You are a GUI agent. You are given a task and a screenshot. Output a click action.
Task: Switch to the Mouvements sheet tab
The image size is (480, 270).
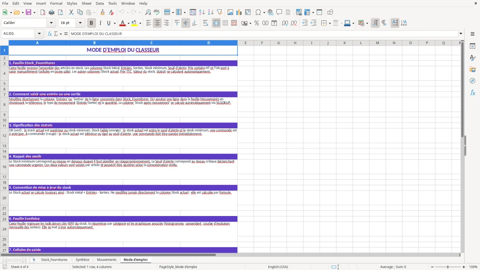coord(107,260)
